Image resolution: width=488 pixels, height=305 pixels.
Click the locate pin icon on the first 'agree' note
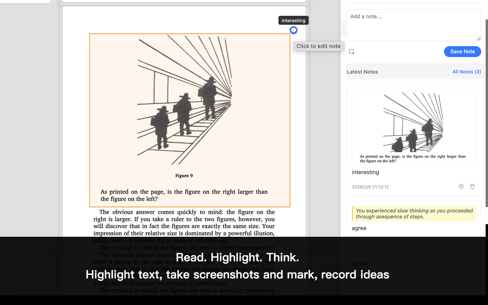click(461, 242)
